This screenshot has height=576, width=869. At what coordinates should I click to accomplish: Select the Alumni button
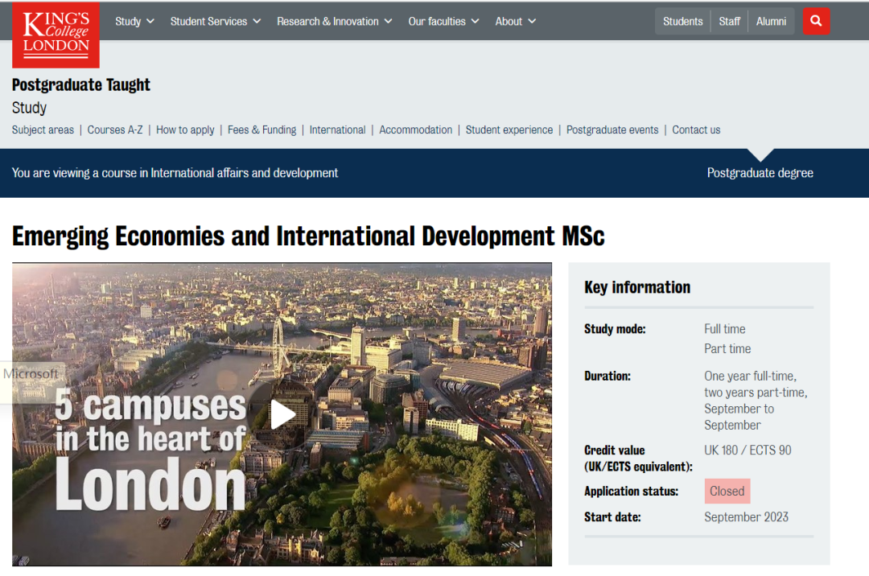(x=771, y=22)
